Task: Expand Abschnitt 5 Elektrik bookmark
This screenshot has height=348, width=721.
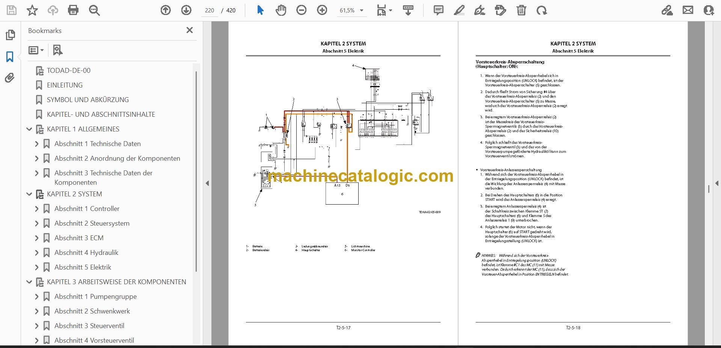Action: (36, 267)
